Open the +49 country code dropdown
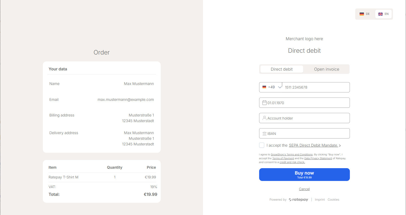Image resolution: width=406 pixels, height=215 pixels. (x=280, y=87)
